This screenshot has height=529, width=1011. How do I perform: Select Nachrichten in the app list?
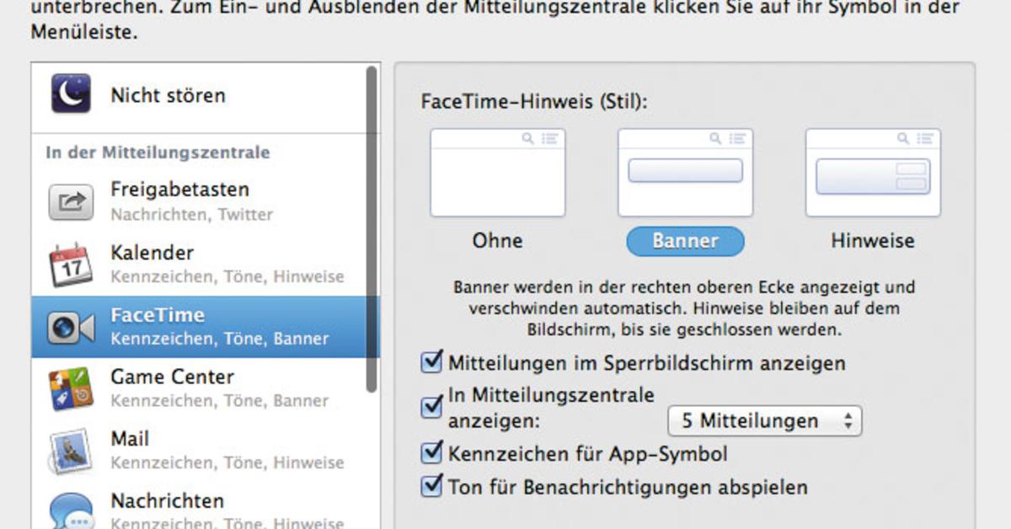tap(199, 505)
